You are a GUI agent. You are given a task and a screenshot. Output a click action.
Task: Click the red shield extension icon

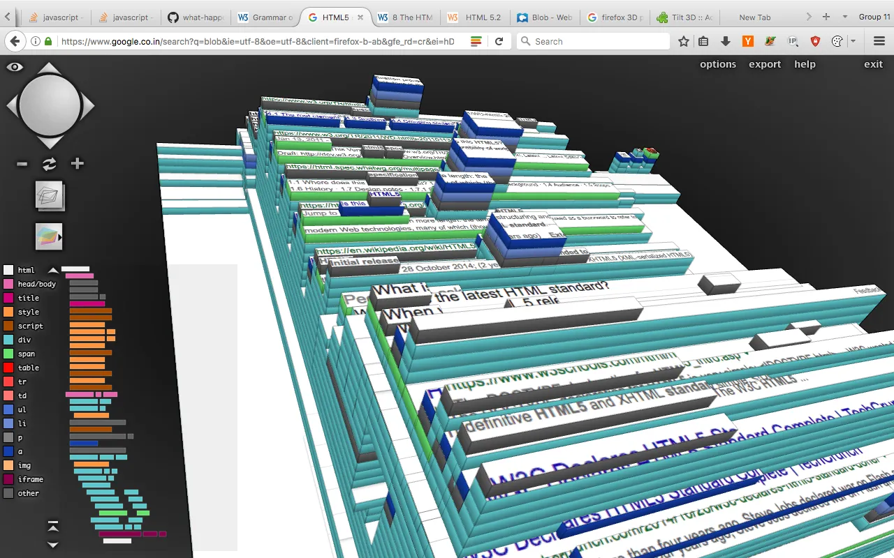pyautogui.click(x=815, y=42)
